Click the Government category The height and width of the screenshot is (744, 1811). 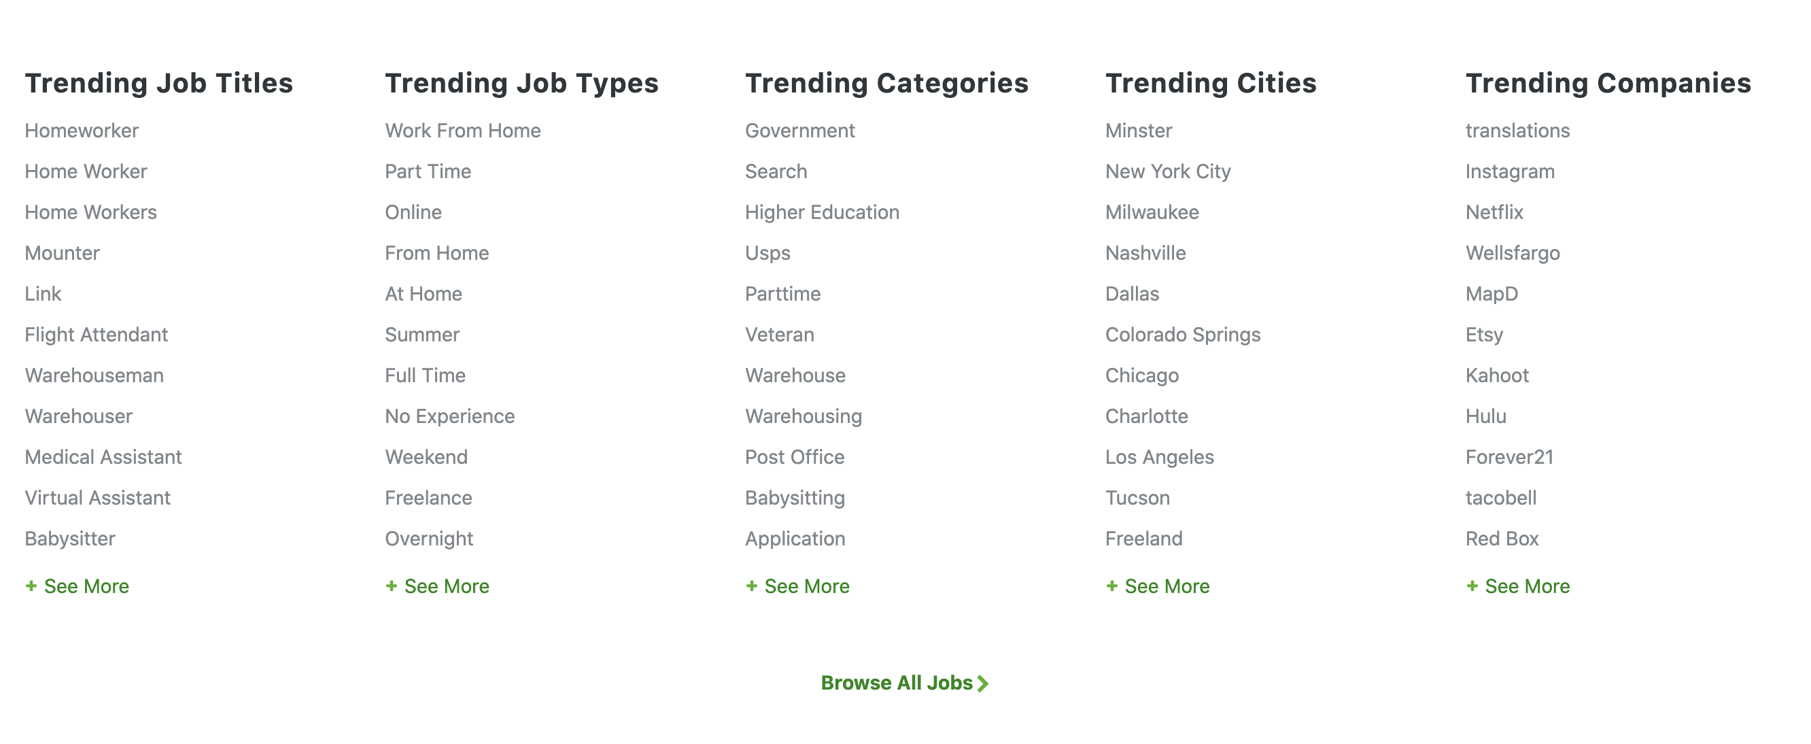point(800,130)
